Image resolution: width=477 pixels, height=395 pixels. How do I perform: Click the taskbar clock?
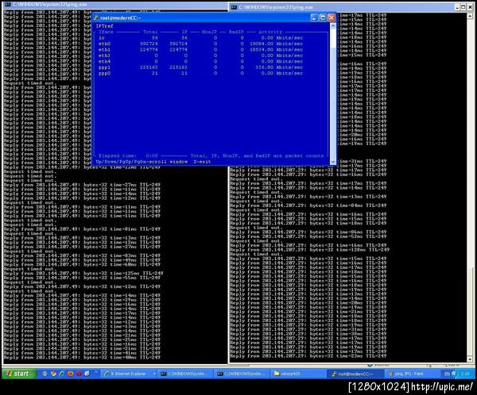pyautogui.click(x=465, y=374)
